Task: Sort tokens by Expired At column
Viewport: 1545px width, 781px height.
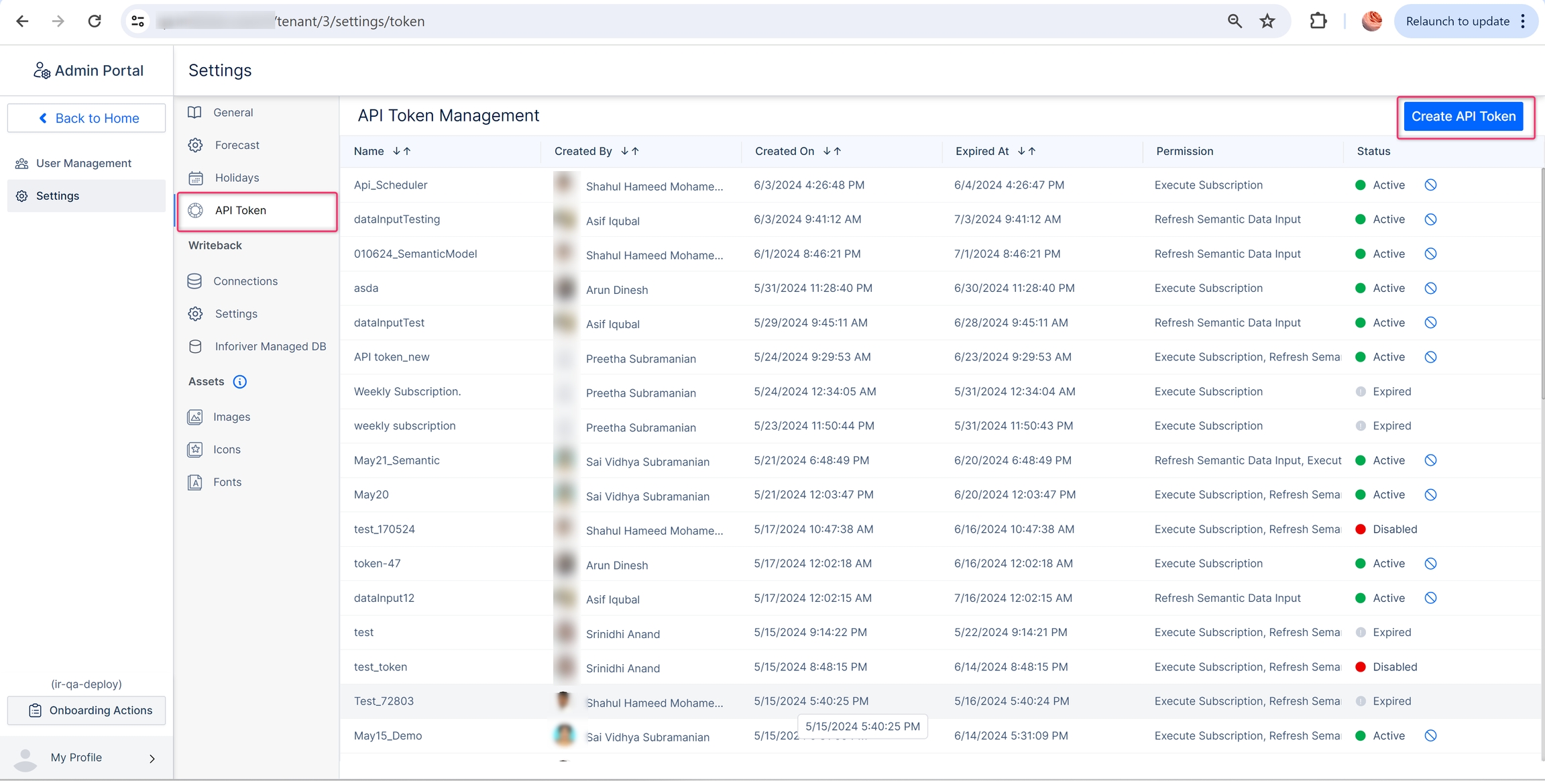Action: point(1026,152)
